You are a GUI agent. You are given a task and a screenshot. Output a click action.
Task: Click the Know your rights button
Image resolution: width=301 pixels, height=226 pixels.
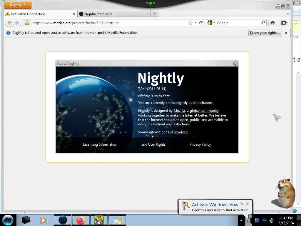pos(265,33)
